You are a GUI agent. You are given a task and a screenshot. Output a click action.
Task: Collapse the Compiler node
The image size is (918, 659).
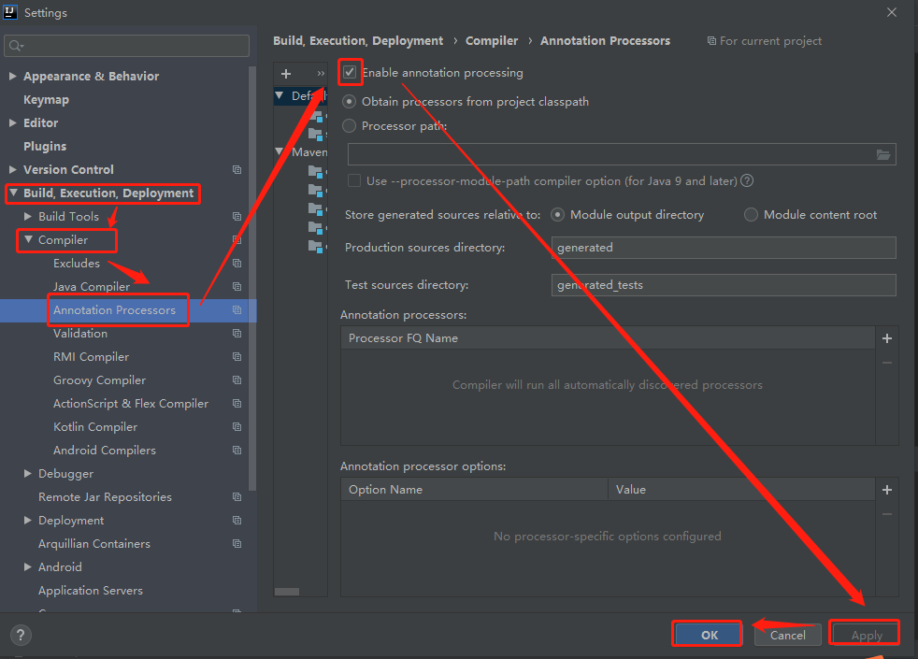point(28,239)
